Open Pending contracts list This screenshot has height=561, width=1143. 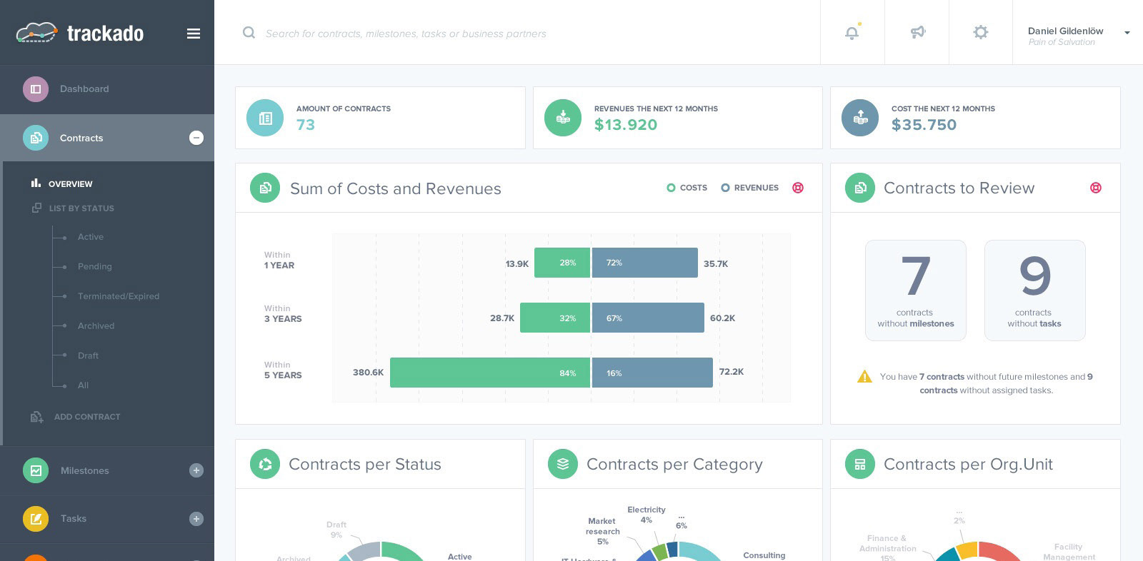(95, 266)
